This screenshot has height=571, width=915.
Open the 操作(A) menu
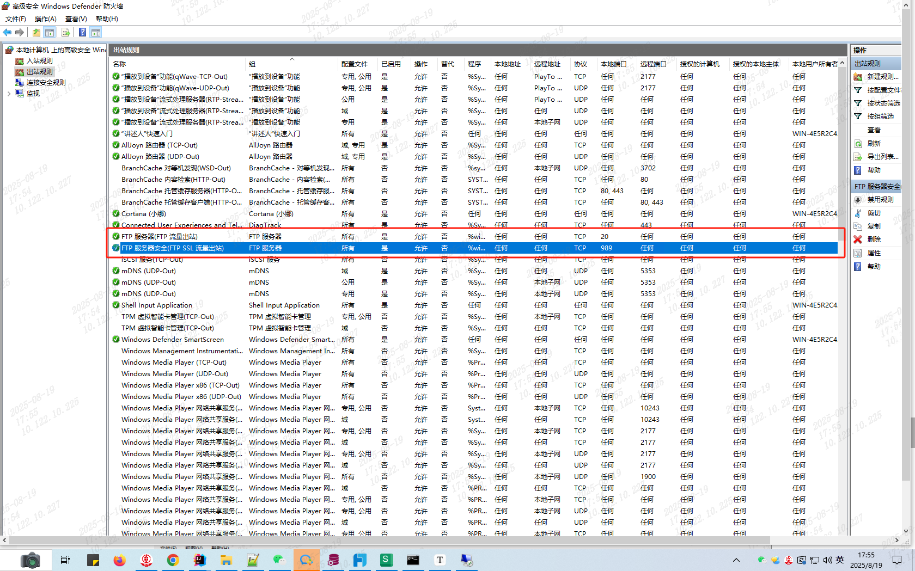coord(46,19)
